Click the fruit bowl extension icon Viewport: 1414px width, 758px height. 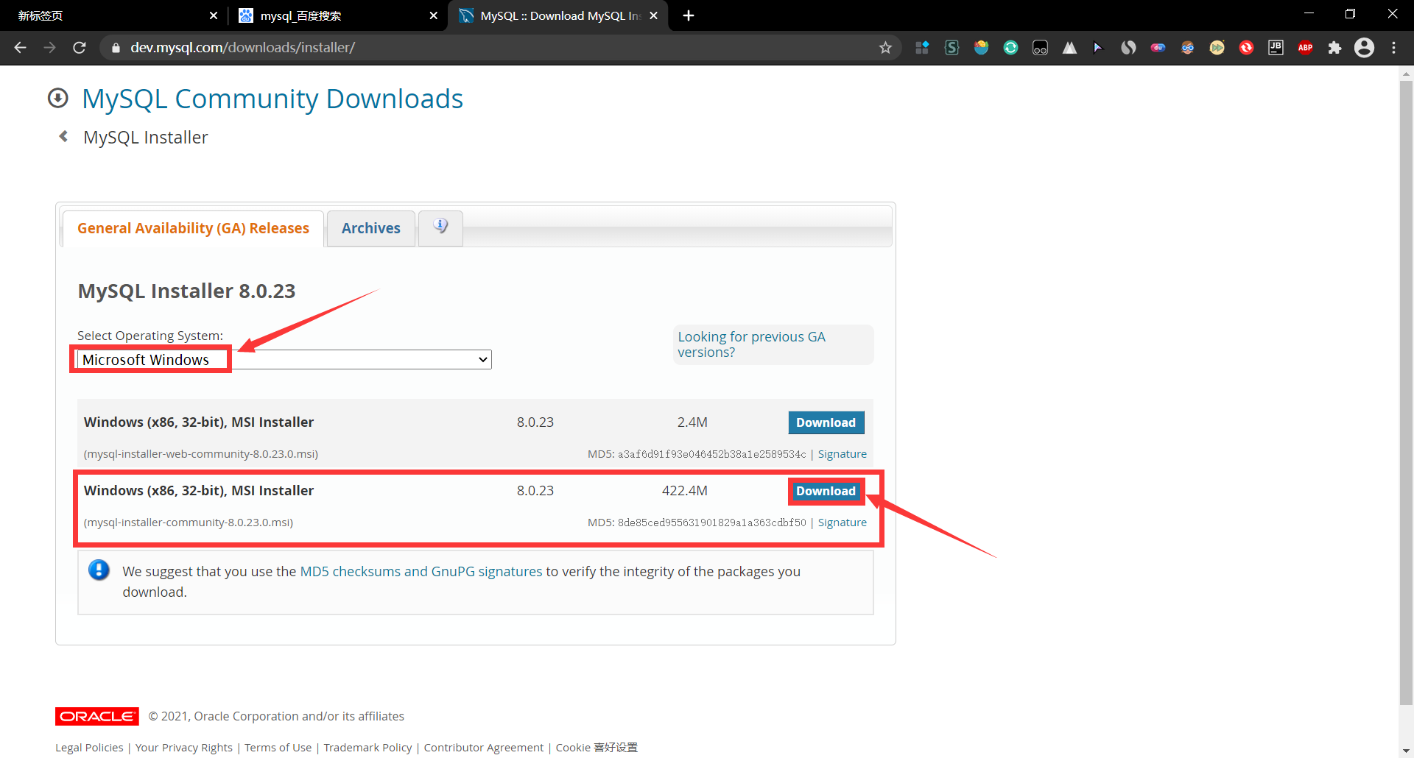(x=981, y=48)
